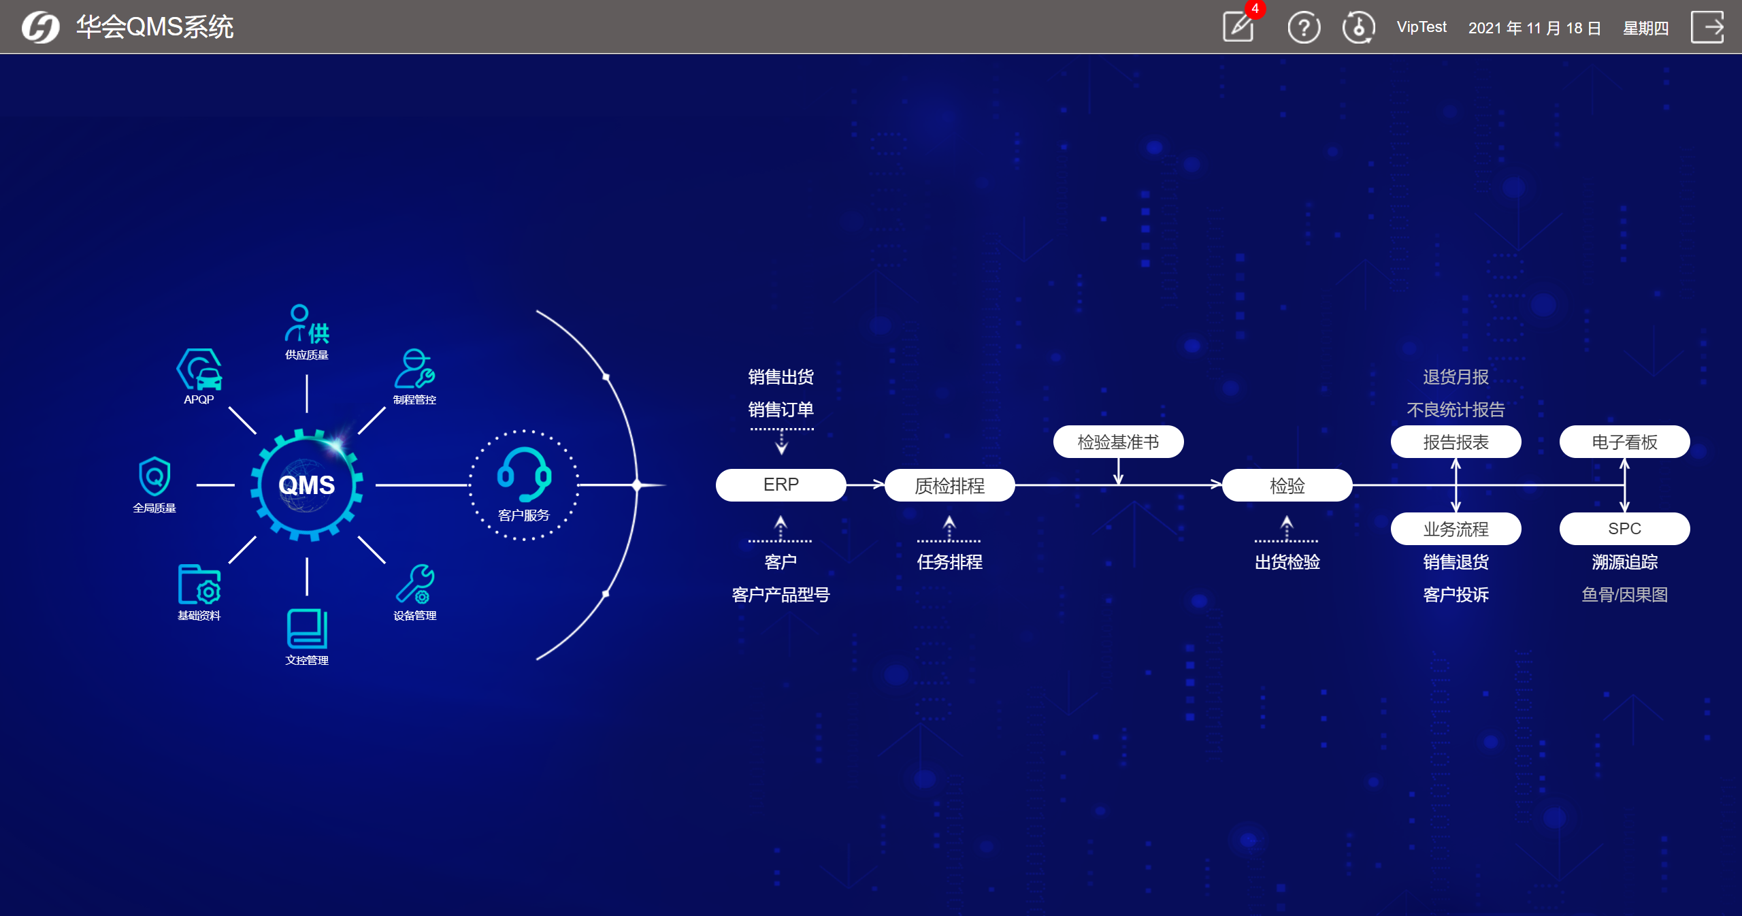
Task: Select the 全局质量 shield icon
Action: point(154,477)
